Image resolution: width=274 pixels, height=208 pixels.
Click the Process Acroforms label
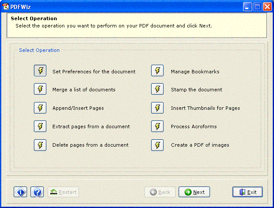point(194,127)
